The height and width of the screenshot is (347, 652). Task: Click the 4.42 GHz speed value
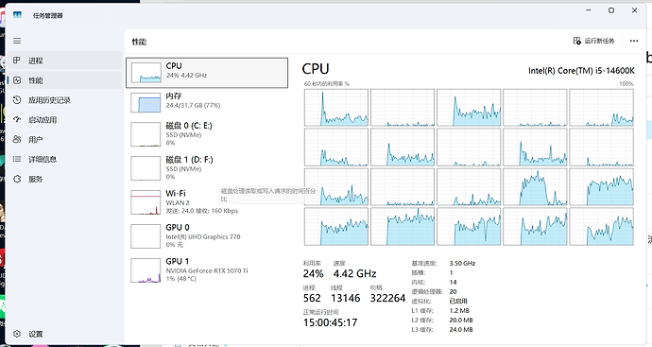pos(354,274)
